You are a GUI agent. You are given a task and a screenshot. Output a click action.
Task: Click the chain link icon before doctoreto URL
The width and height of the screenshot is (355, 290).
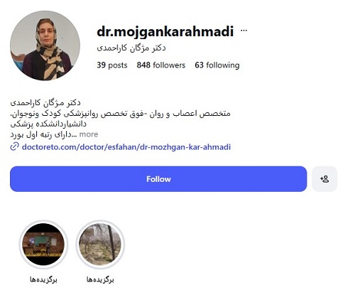coord(14,146)
